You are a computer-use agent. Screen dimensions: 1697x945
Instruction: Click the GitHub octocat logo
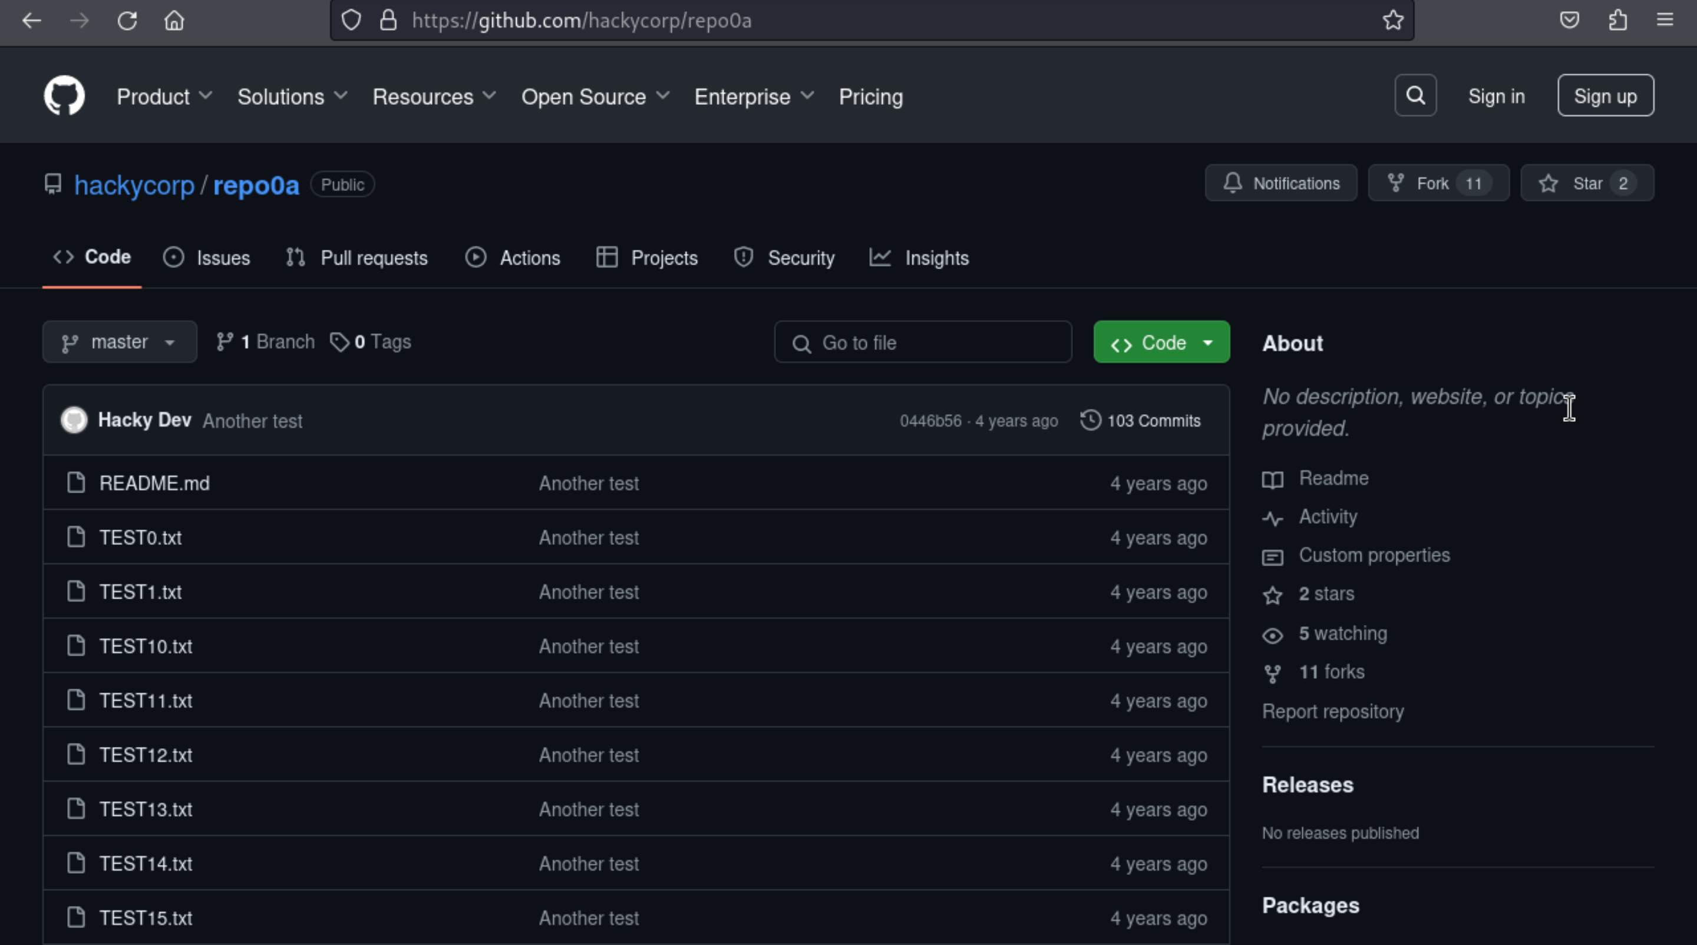click(x=64, y=96)
